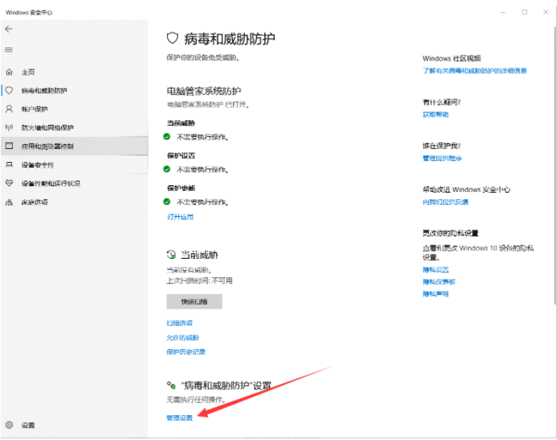Viewport: 557px width, 440px height.
Task: Click the scan clock icon beside 当前威胁 heading
Action: pyautogui.click(x=171, y=255)
